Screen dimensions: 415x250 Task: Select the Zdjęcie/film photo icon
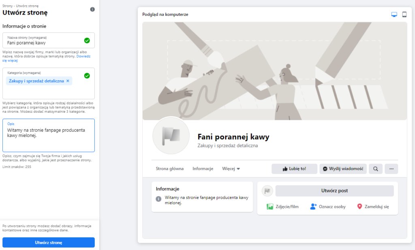tap(269, 206)
